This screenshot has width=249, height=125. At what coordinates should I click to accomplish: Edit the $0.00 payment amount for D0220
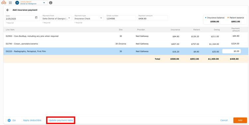[231, 51]
